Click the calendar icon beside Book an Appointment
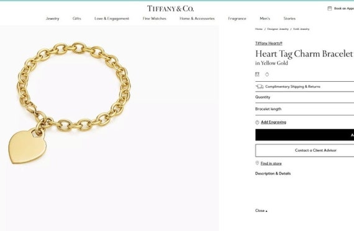Screen dimensions: 354x231 (x=330, y=8)
